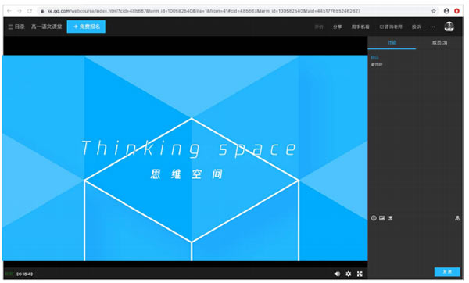Viewport: 469px width, 283px height.
Task: Click the 投诉 complaint link
Action: click(416, 27)
